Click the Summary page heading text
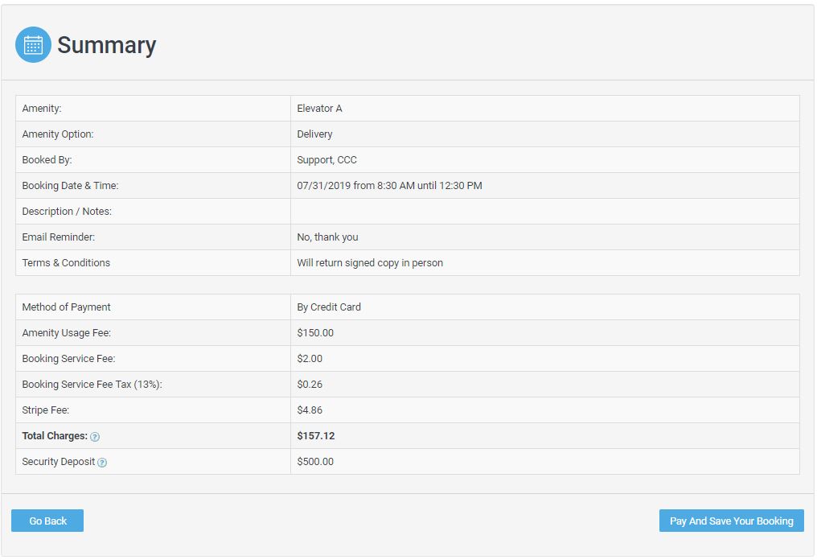Screen dimensions: 817x560 (x=105, y=46)
